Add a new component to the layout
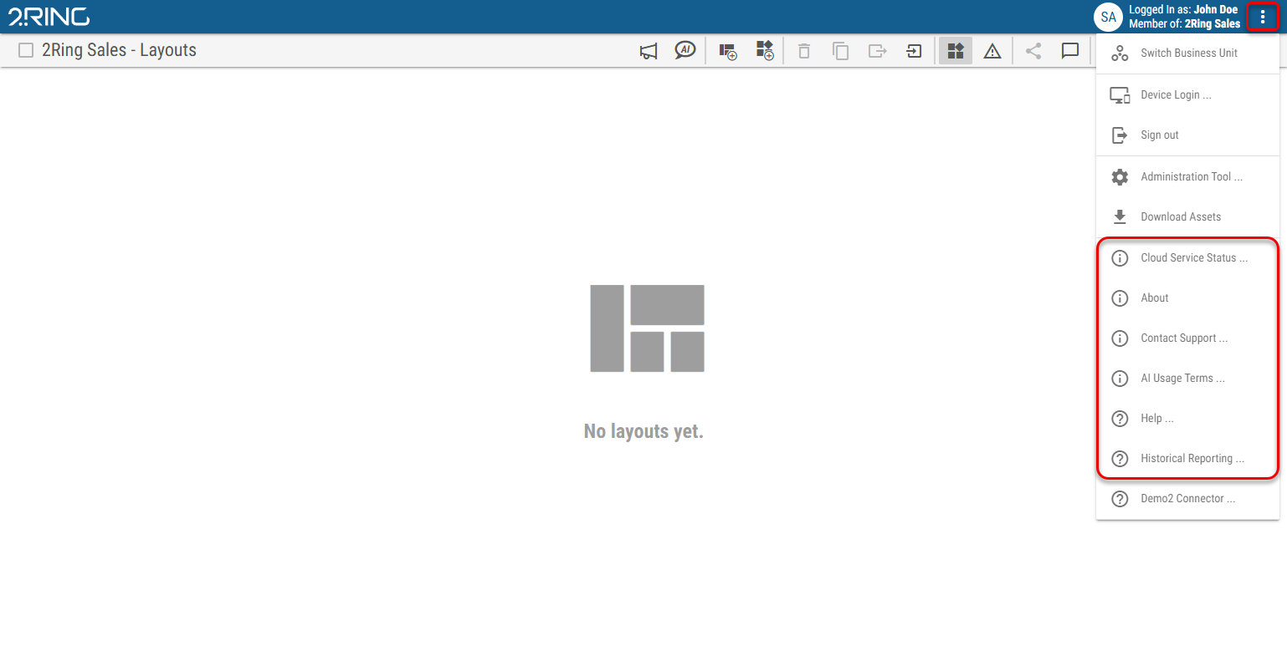 click(x=764, y=50)
